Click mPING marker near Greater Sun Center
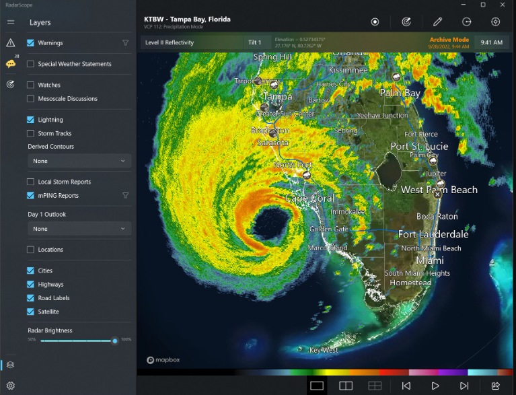The image size is (516, 395). [x=264, y=107]
